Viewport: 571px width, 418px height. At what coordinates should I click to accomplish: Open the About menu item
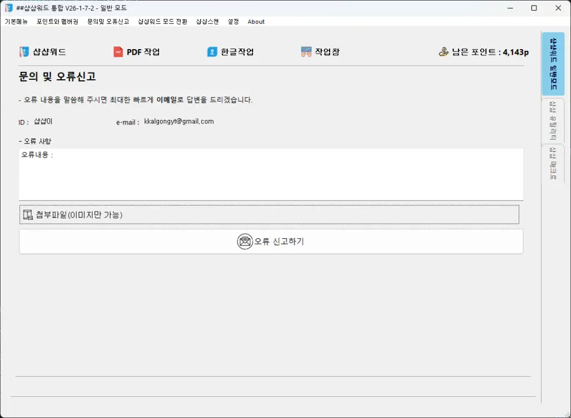(x=255, y=22)
